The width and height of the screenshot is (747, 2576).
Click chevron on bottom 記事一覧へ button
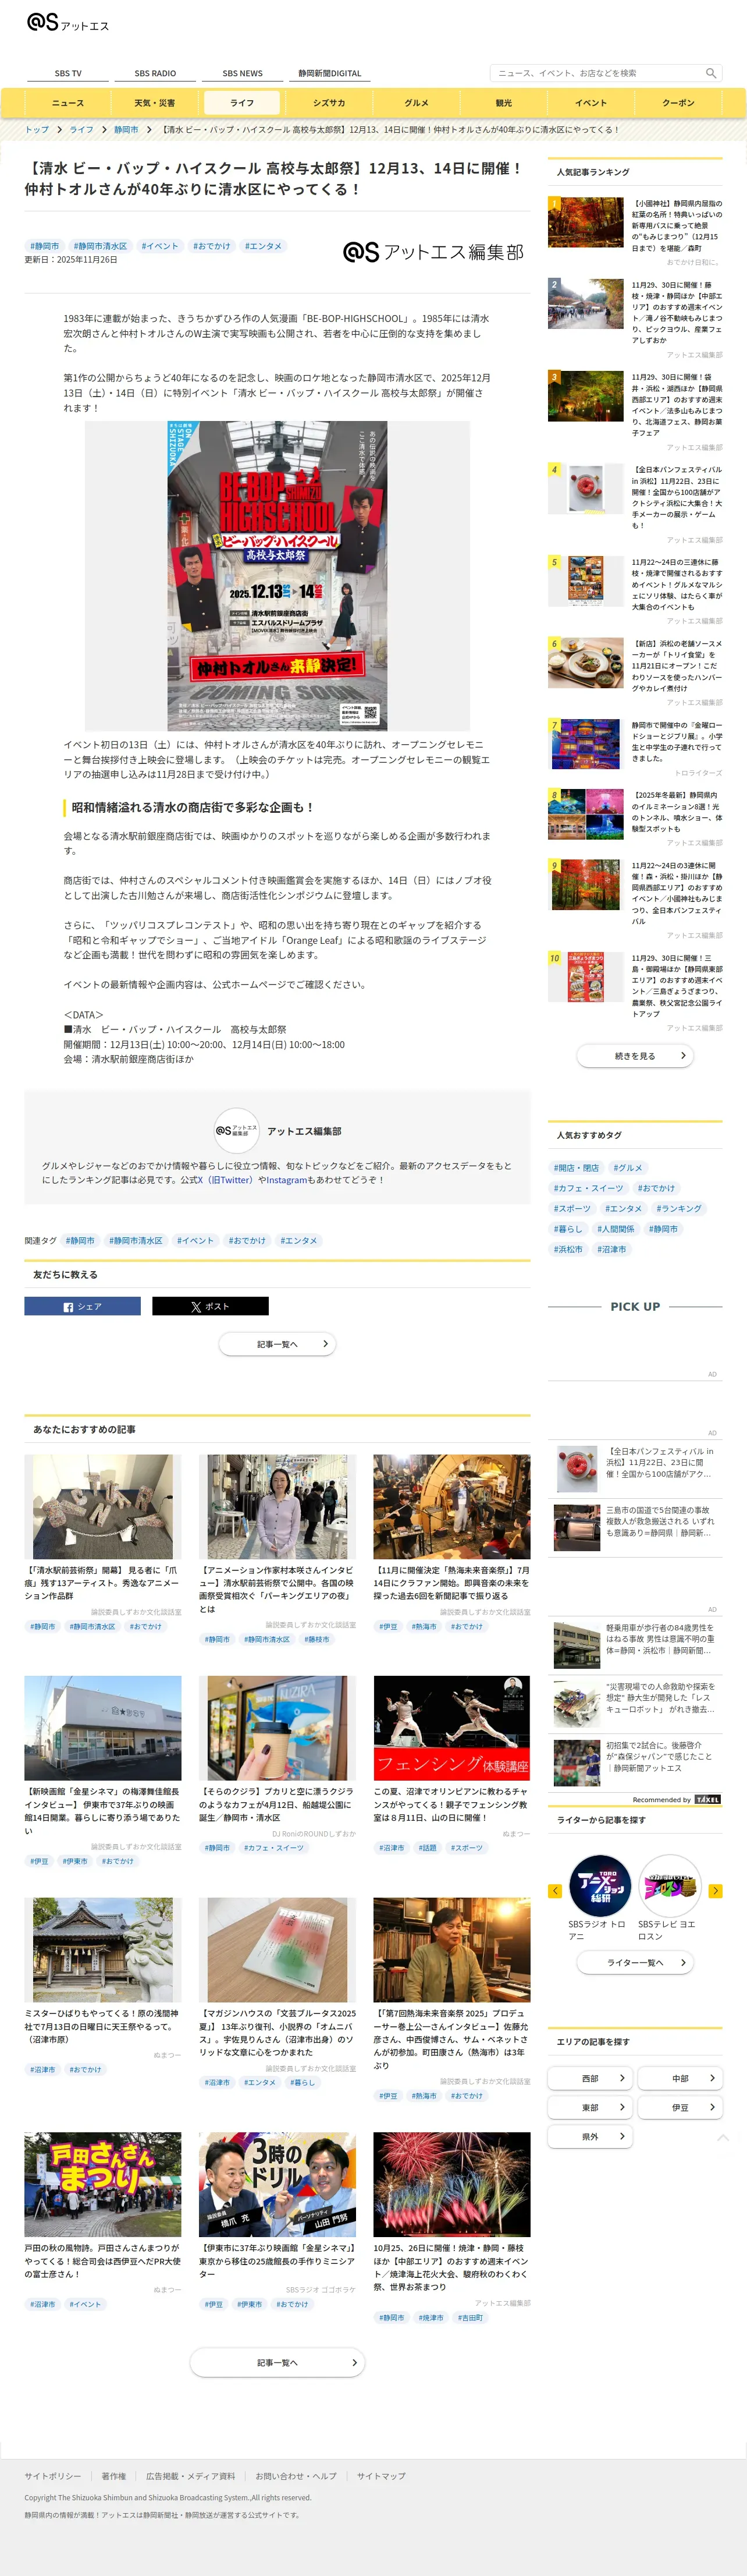click(354, 2363)
